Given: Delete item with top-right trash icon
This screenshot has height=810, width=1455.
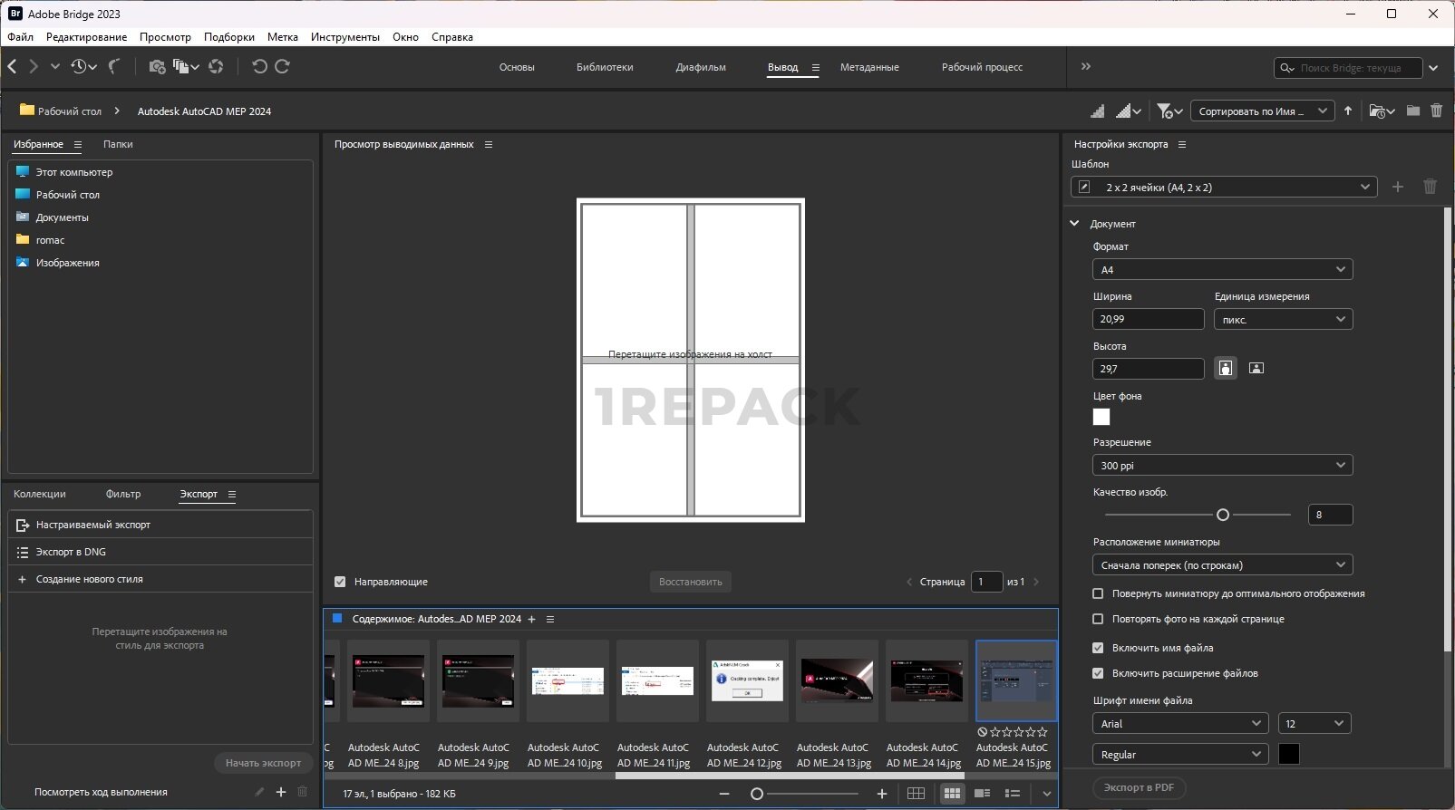Looking at the screenshot, I should (x=1436, y=111).
